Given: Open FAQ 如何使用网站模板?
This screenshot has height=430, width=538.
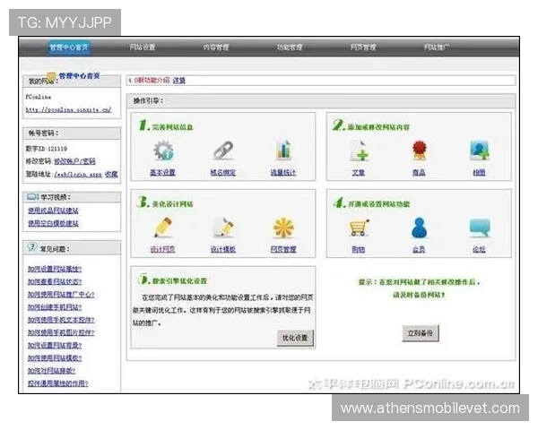Looking at the screenshot, I should [x=55, y=358].
